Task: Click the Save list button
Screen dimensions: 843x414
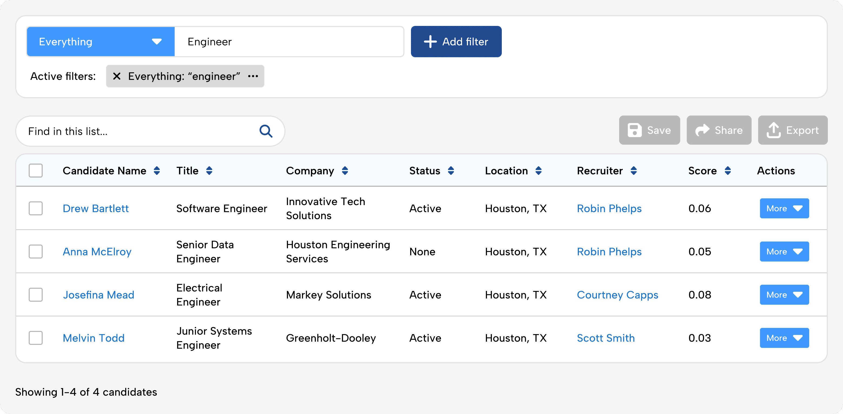Action: [x=649, y=130]
